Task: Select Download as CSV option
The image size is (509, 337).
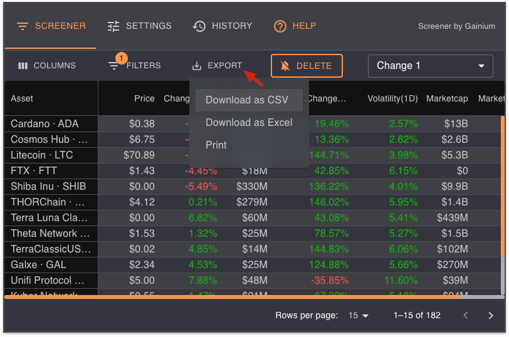Action: (x=247, y=100)
